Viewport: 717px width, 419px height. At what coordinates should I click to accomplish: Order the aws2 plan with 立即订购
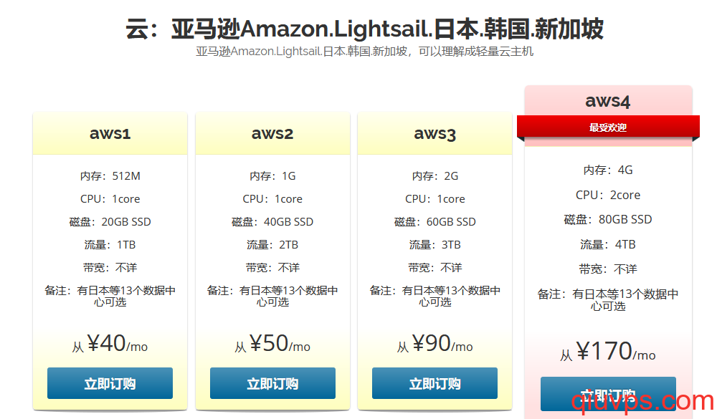(x=272, y=383)
